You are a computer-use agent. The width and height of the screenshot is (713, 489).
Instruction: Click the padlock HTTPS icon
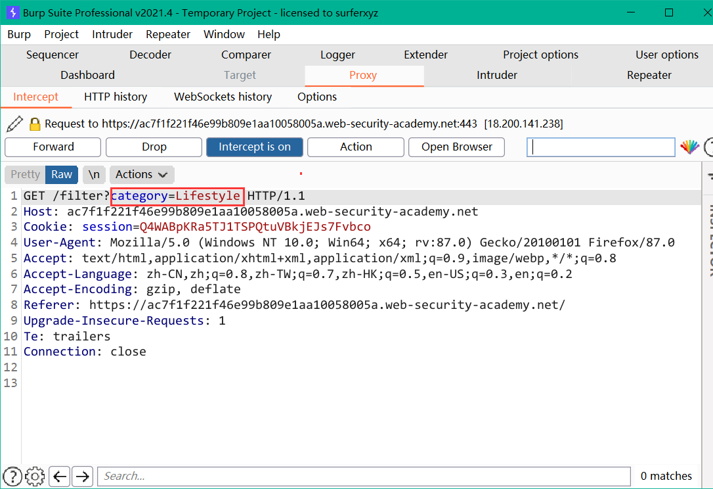click(35, 124)
